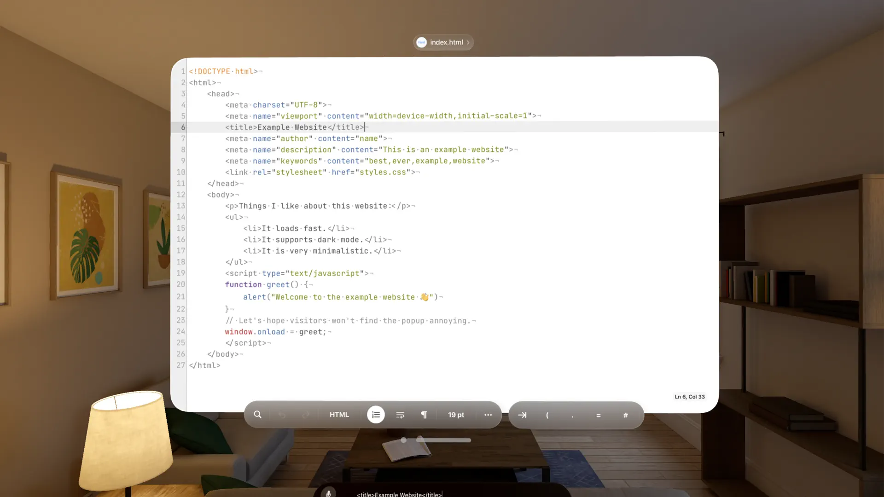Open the 19 pt font size menu
Viewport: 884px width, 497px height.
pos(456,415)
